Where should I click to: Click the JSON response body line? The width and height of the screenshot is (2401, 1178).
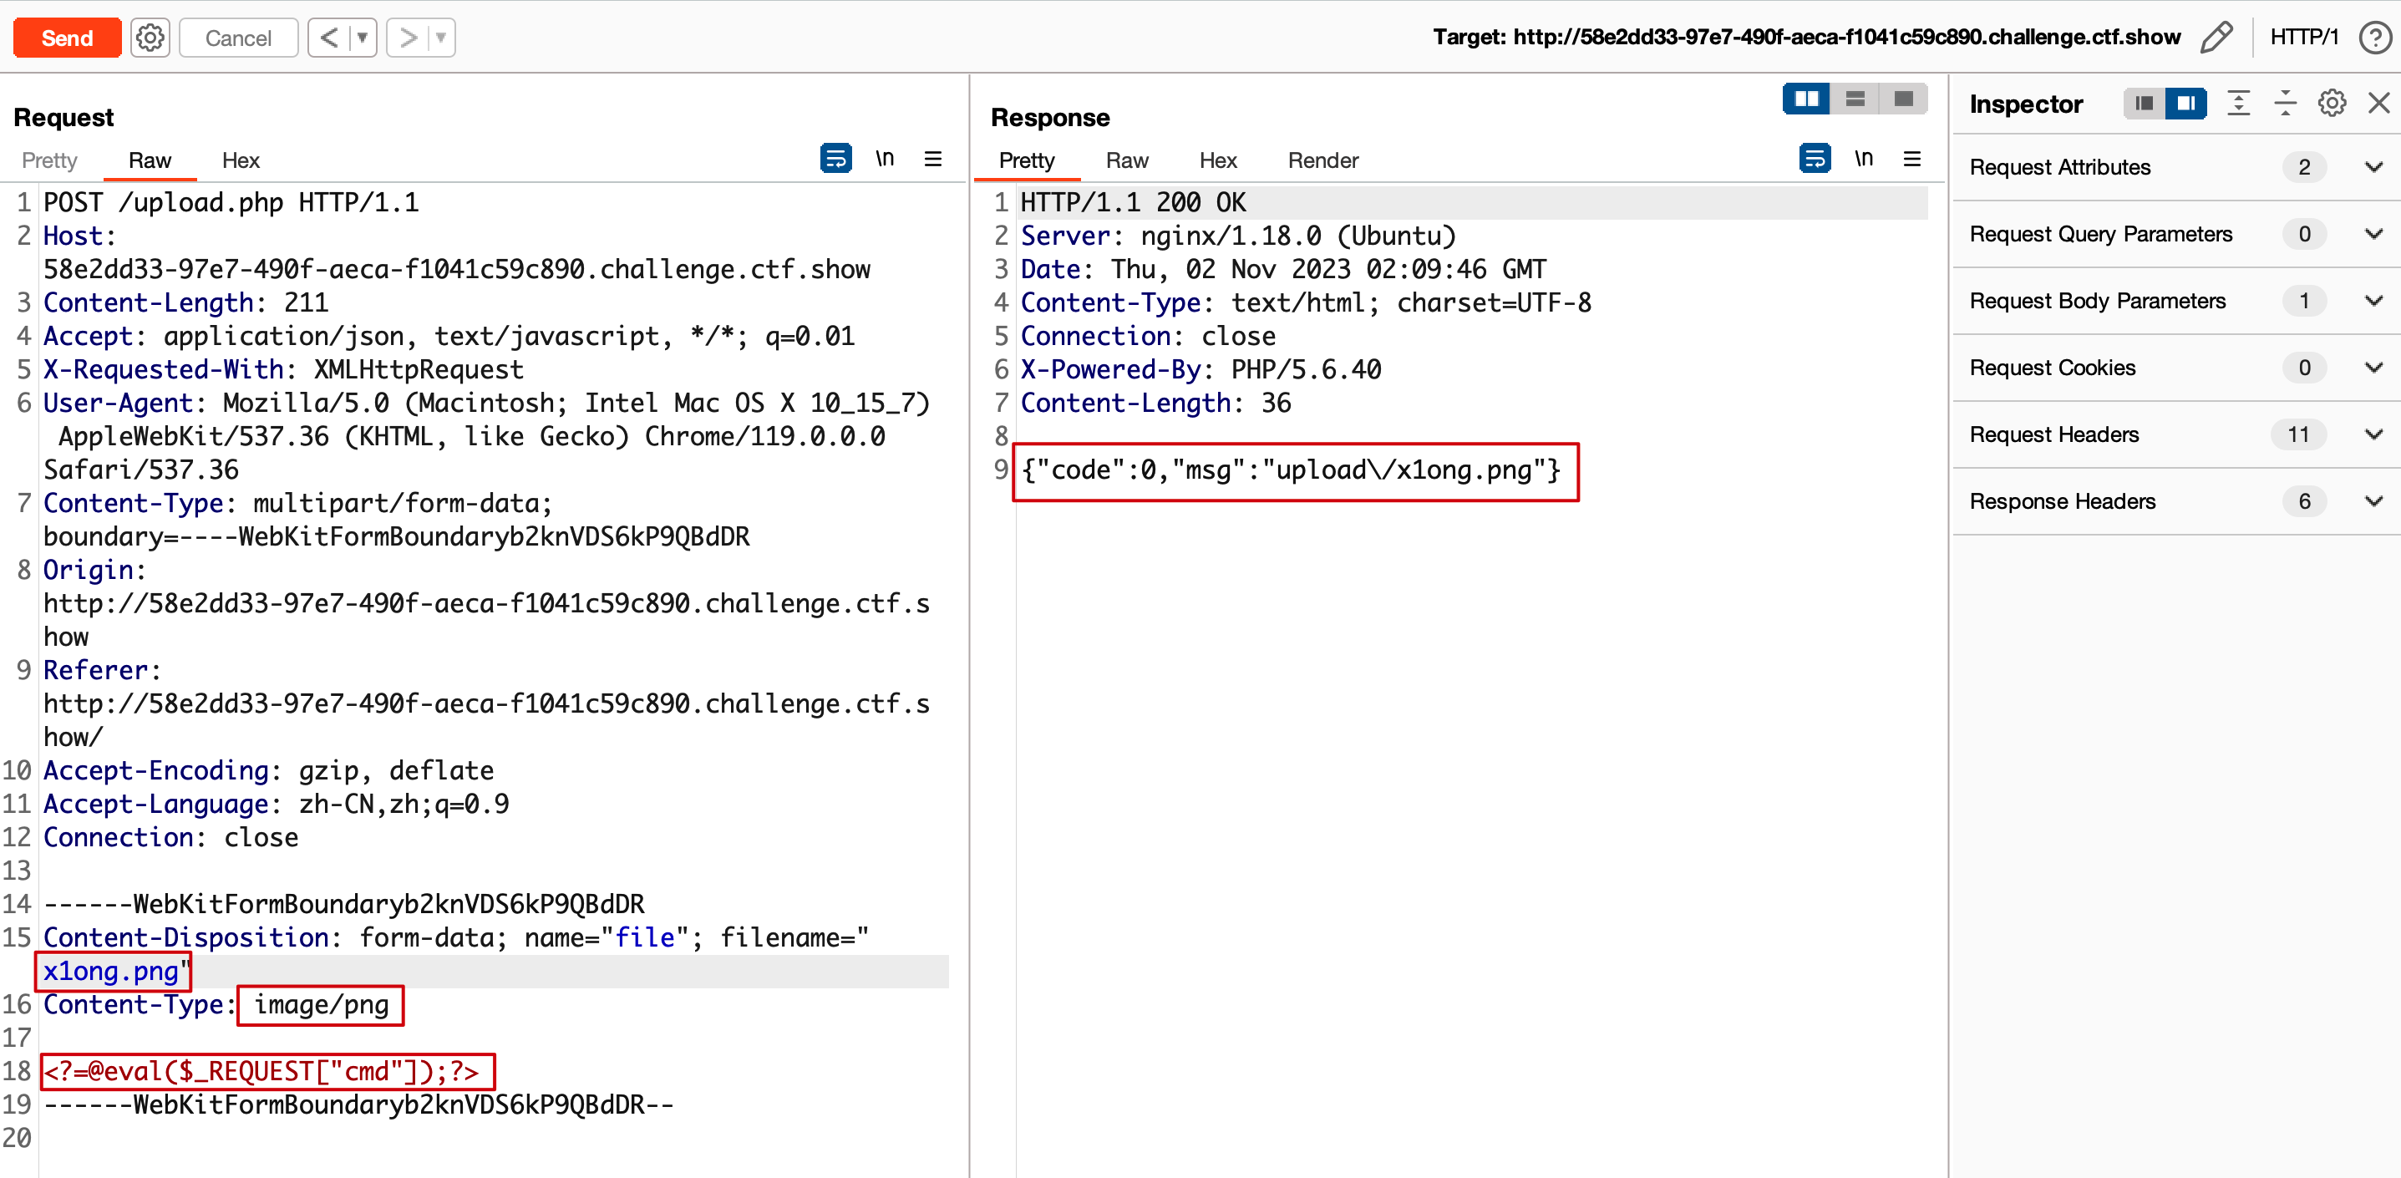pyautogui.click(x=1290, y=470)
